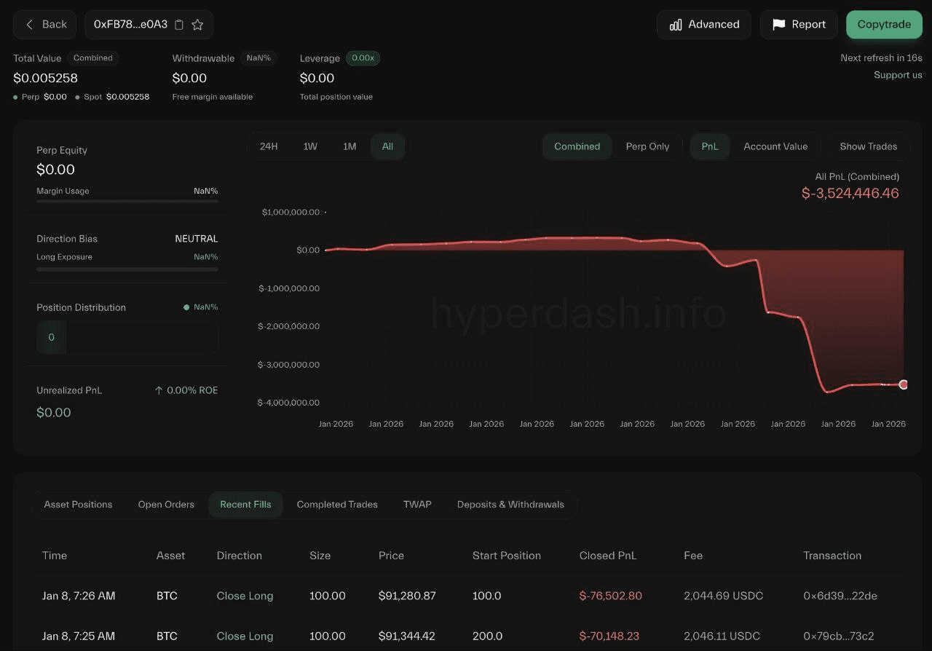The image size is (932, 651).
Task: Select the 1W time range
Action: click(x=310, y=146)
